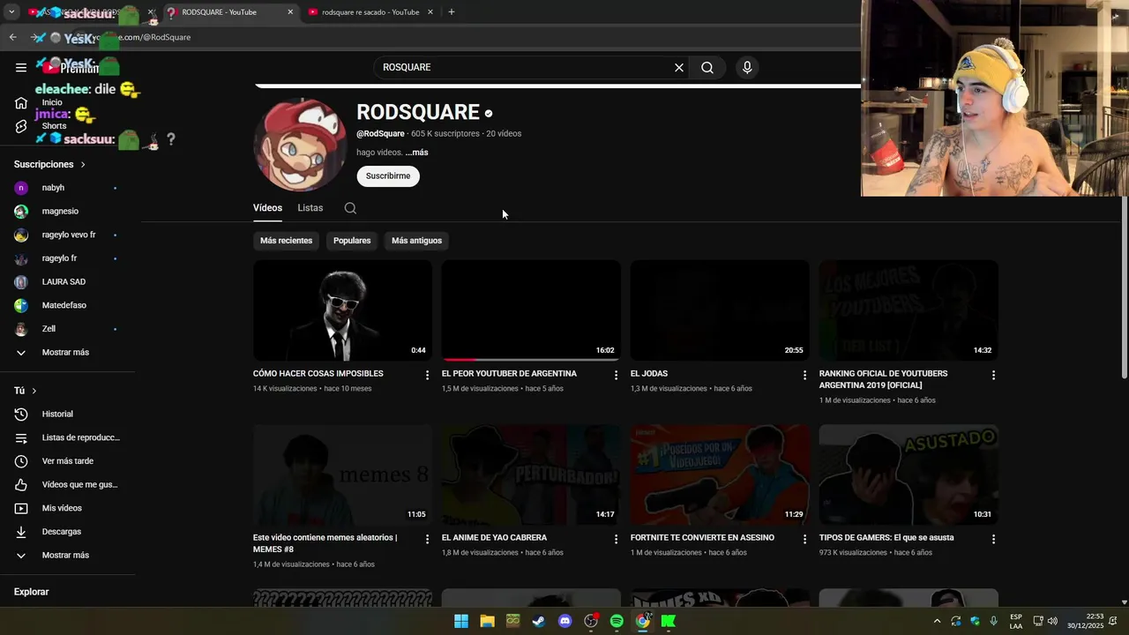Start voice search with the microphone icon

tap(747, 67)
